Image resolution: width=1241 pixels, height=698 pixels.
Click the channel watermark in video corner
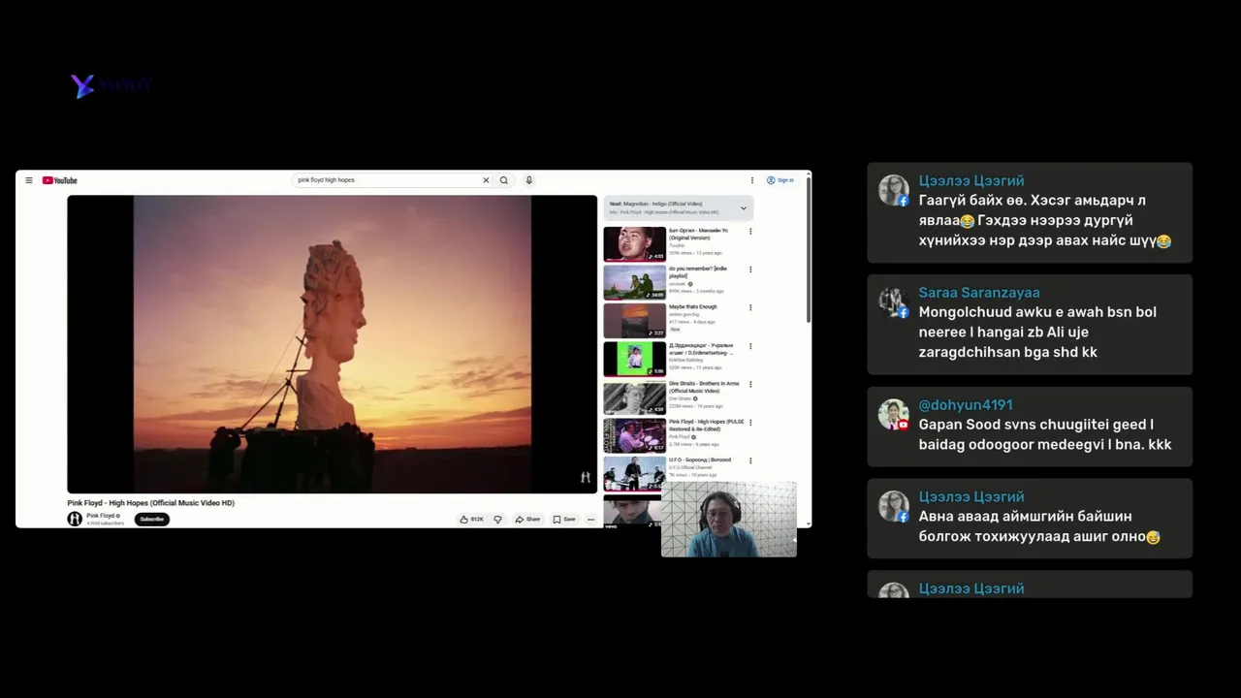pyautogui.click(x=585, y=477)
